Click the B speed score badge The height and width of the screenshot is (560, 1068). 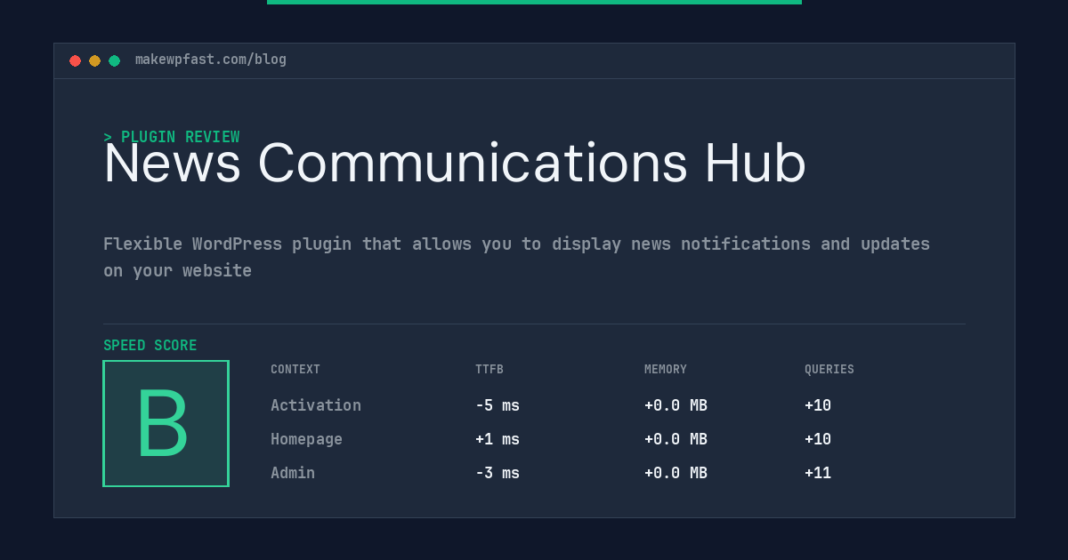(166, 423)
